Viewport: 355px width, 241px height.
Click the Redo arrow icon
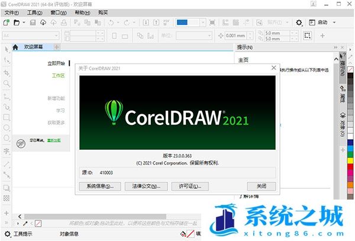pos(127,23)
